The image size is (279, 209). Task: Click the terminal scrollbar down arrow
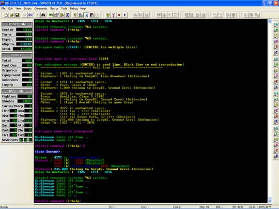coord(270,200)
